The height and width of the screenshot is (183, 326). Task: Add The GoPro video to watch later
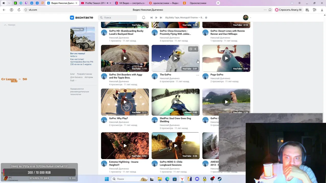[191, 49]
